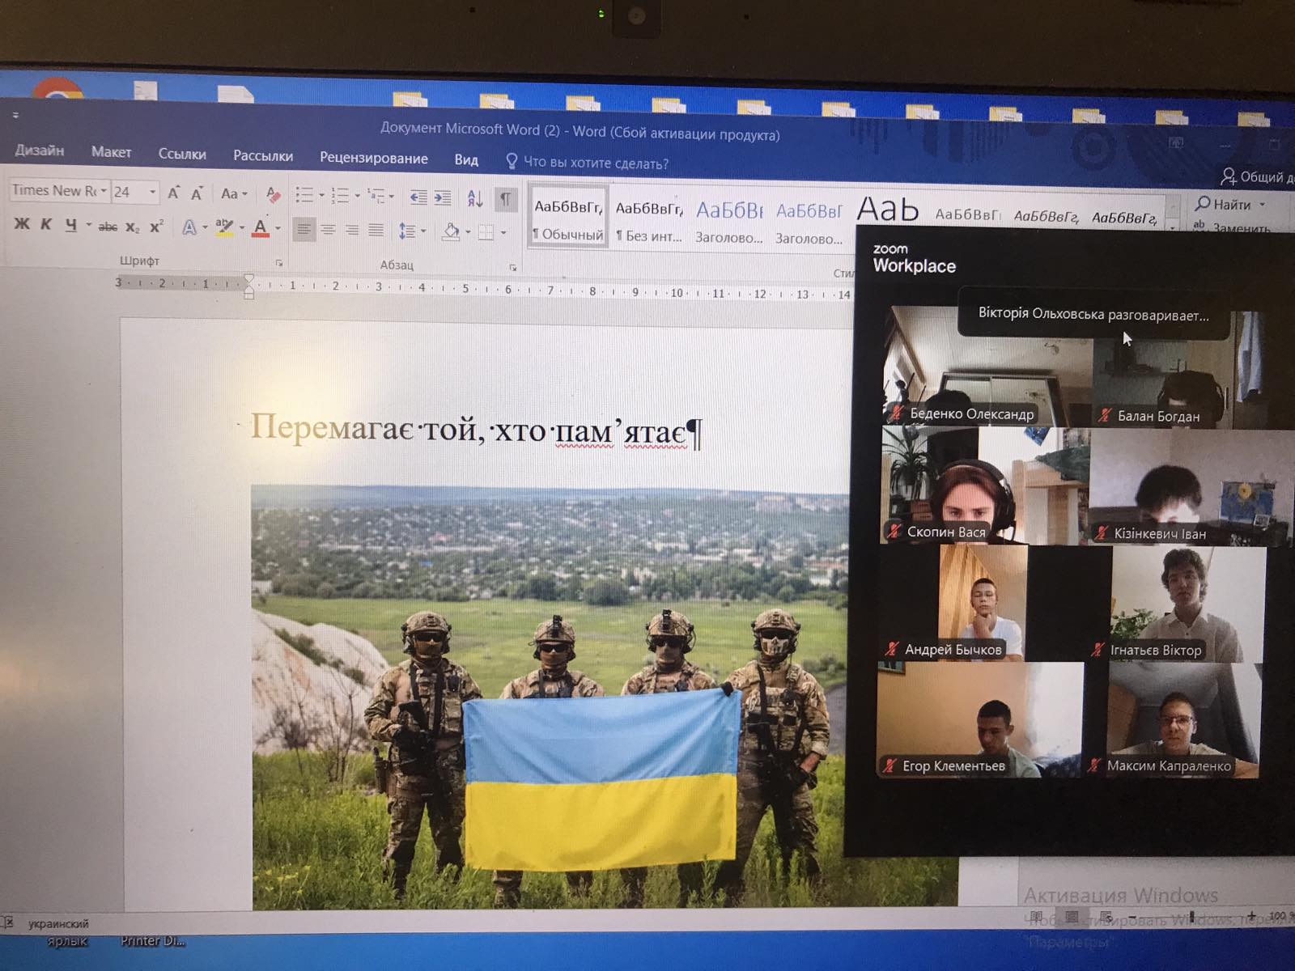Viewport: 1295px width, 971px height.
Task: Open the font name dropdown
Action: point(104,191)
